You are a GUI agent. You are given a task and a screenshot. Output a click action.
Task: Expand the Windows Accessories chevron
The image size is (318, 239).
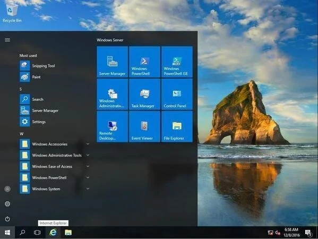88,144
